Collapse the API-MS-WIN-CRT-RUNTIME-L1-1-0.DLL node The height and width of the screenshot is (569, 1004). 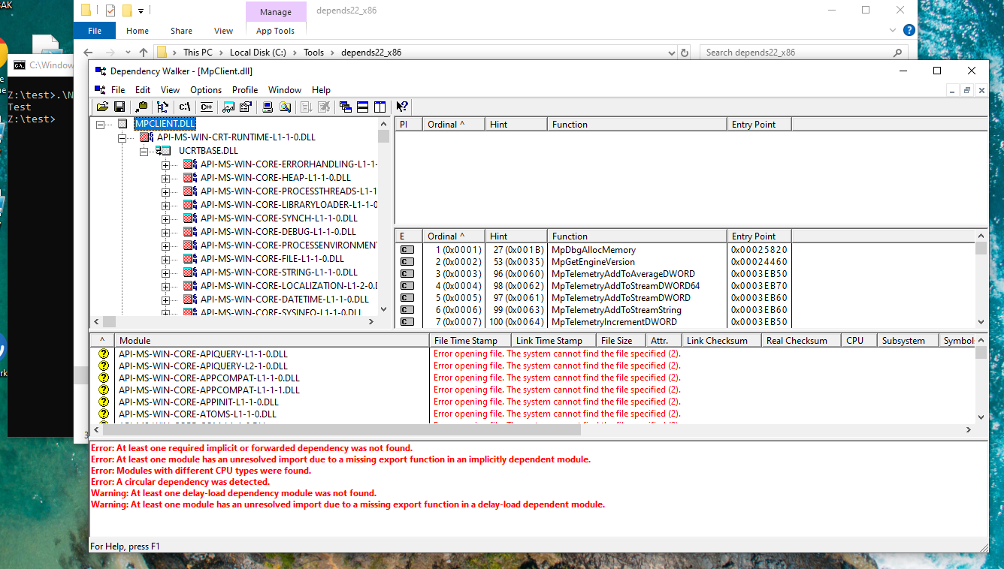click(122, 137)
